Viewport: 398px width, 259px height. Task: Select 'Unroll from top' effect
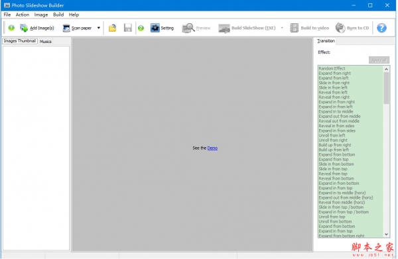[x=332, y=217]
